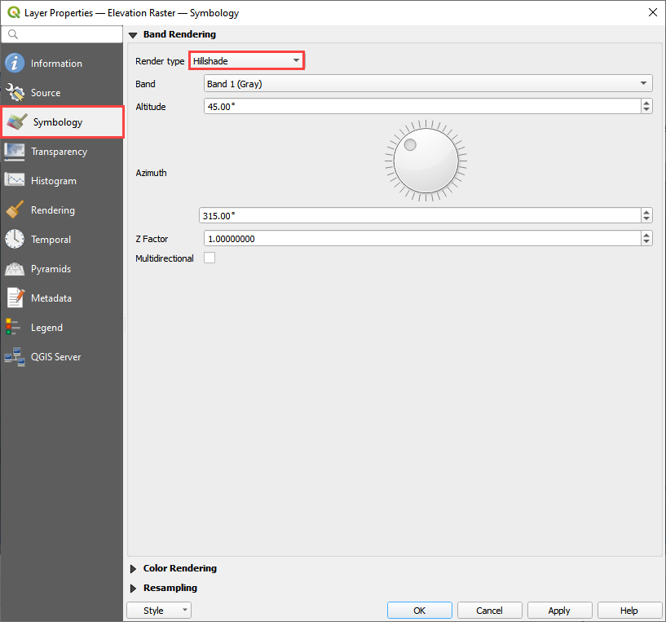Image resolution: width=666 pixels, height=622 pixels.
Task: Click the Z Factor input field
Action: point(421,239)
